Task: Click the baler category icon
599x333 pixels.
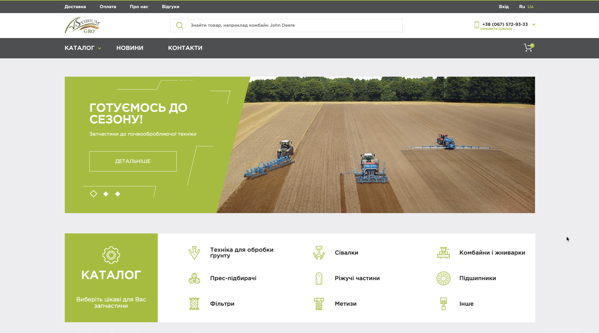Action: point(194,278)
